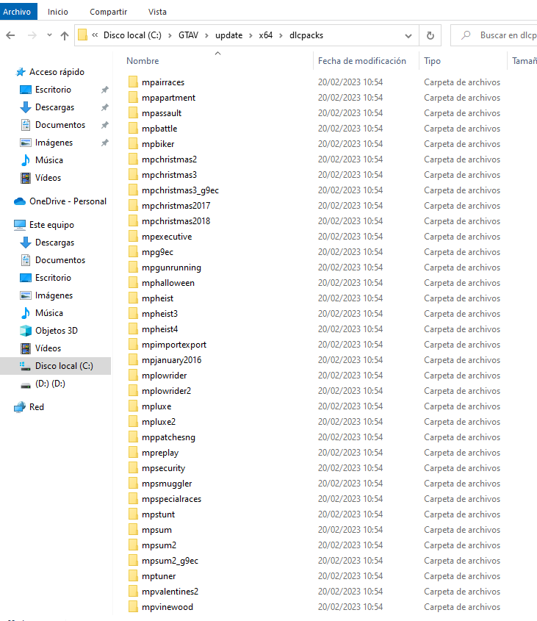Image resolution: width=537 pixels, height=621 pixels.
Task: Select the mplowrider2 folder icon
Action: (133, 391)
